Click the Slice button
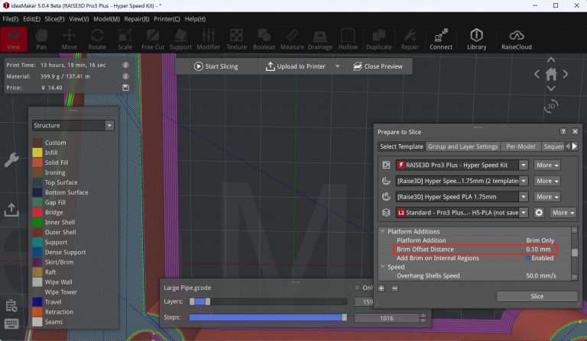This screenshot has width=587, height=341. (x=537, y=296)
